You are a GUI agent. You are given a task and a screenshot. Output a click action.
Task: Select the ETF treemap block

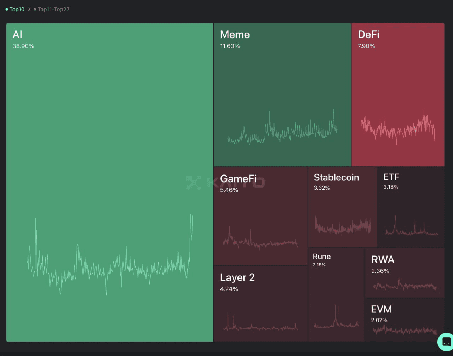[411, 207]
